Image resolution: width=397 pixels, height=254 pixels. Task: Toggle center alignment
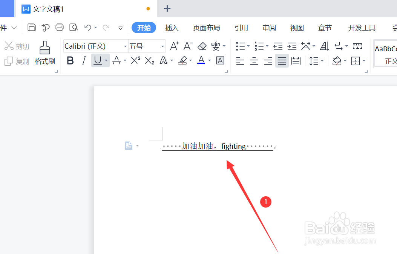(x=254, y=61)
